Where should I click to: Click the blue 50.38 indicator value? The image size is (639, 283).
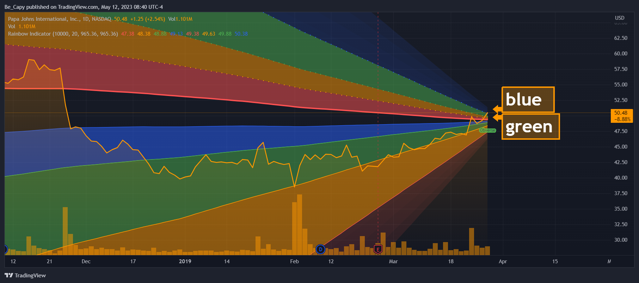pyautogui.click(x=241, y=34)
